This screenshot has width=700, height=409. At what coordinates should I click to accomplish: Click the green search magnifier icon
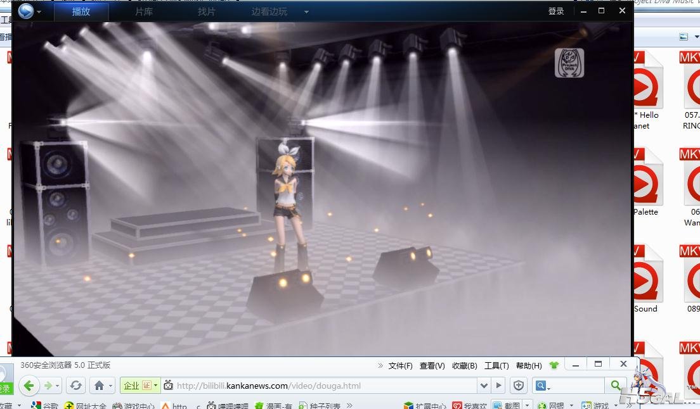click(615, 386)
